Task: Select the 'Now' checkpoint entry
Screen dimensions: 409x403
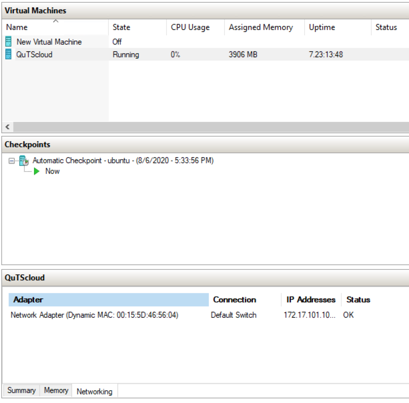Action: click(x=52, y=171)
